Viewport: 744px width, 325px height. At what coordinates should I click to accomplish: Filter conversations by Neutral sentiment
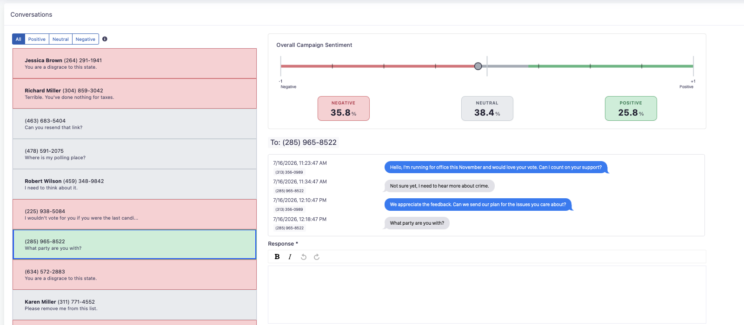[x=60, y=39]
